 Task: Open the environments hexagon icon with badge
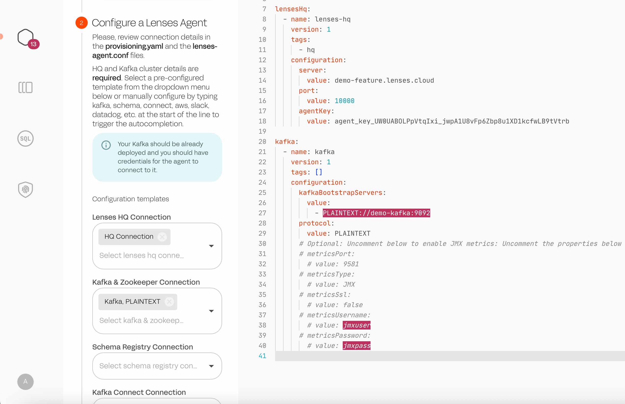tap(26, 37)
